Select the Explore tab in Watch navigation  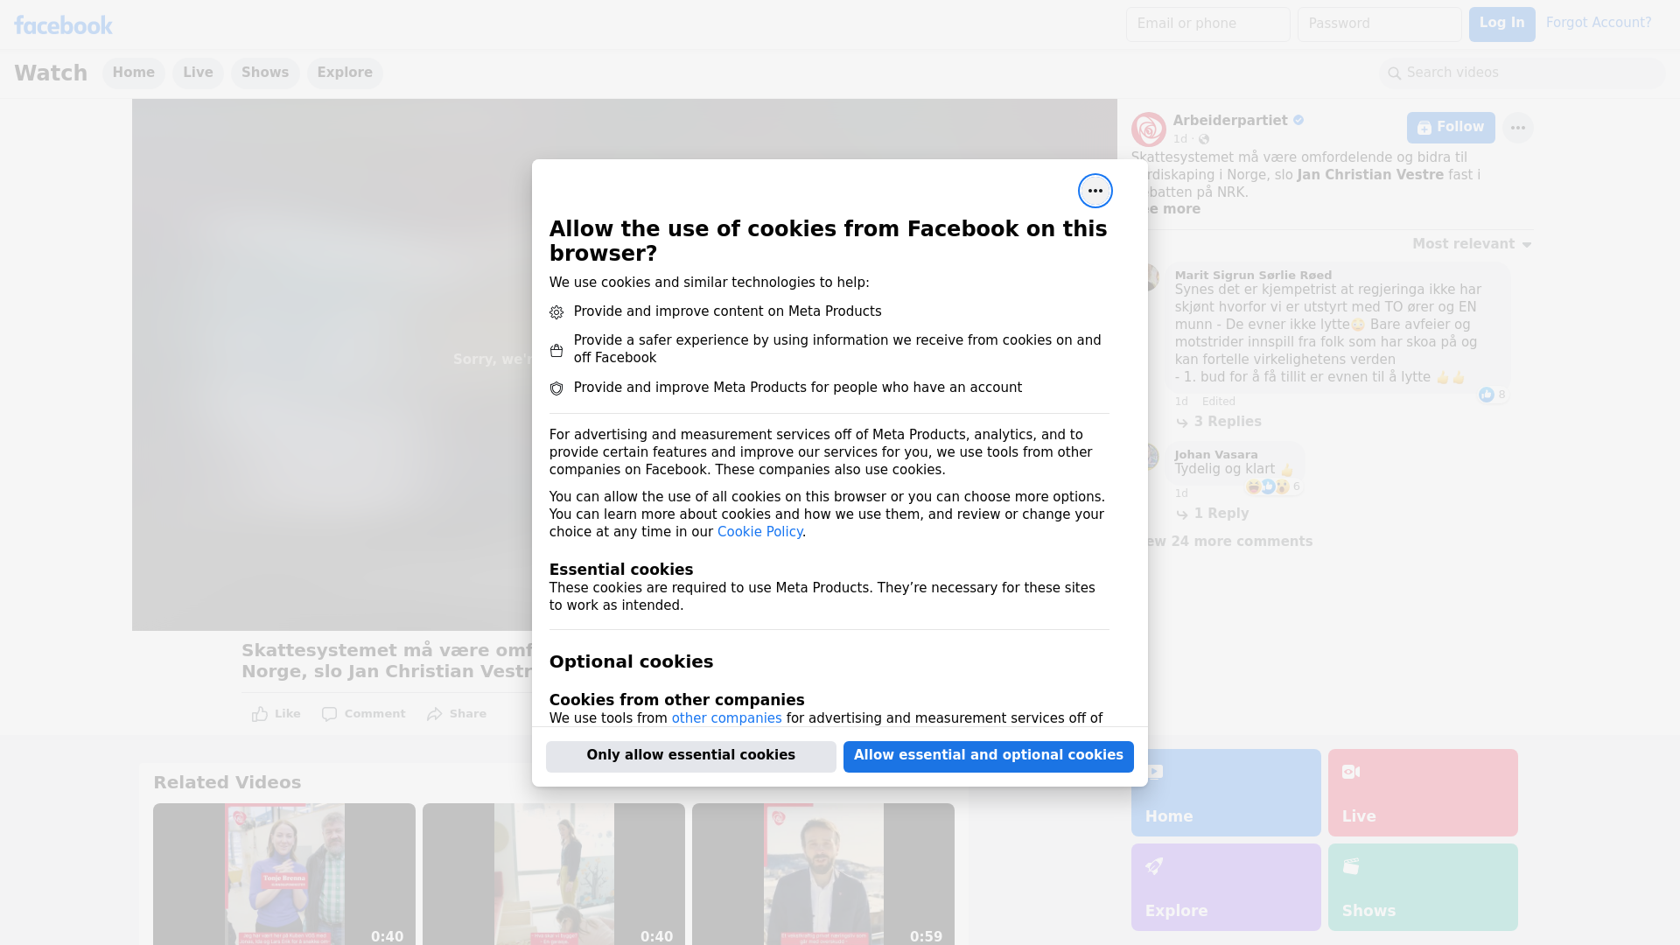345,73
